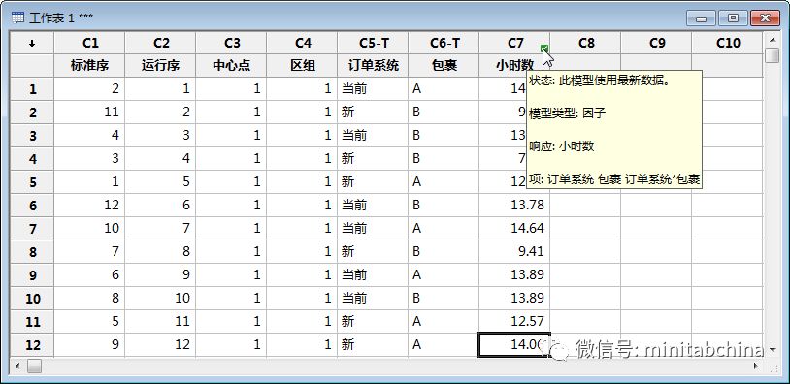Click the 中心点 cell in row 7
This screenshot has height=384, width=790.
click(x=232, y=229)
